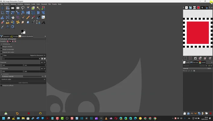Select the Dodge/Burn tool
This screenshot has width=213, height=121.
pos(33,22)
